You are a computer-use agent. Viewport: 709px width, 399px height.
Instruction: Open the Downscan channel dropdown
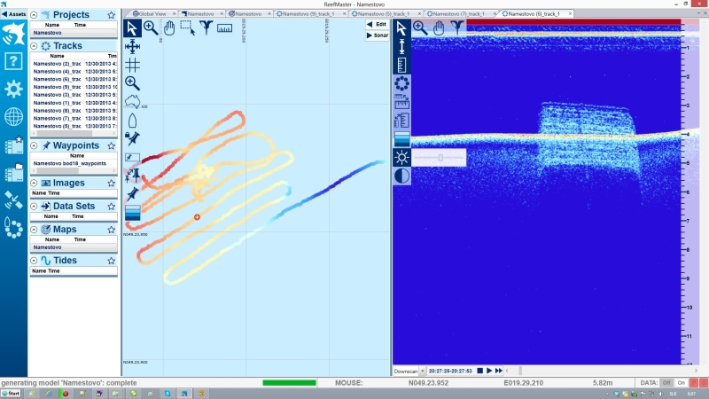423,371
